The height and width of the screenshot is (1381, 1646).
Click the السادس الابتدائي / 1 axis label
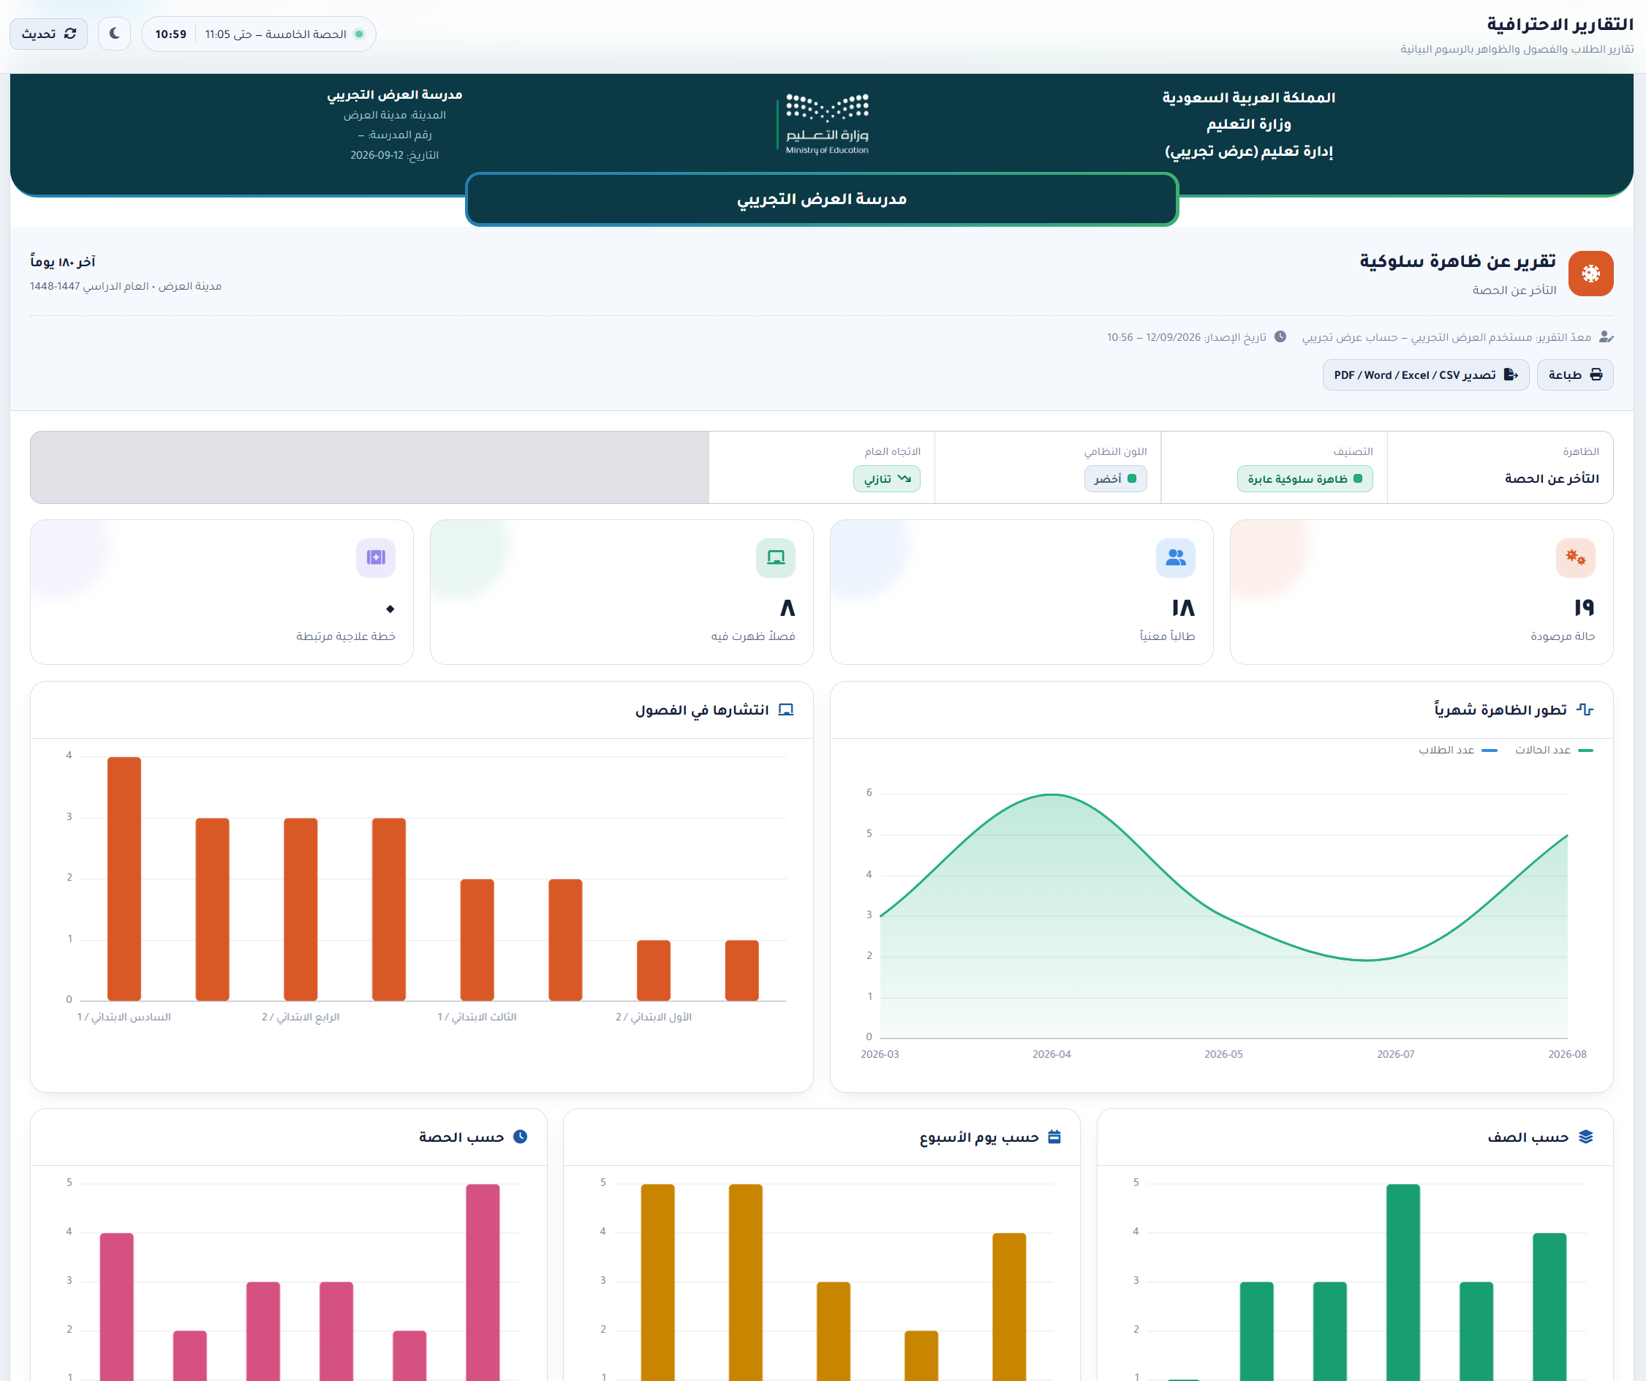(x=124, y=1017)
